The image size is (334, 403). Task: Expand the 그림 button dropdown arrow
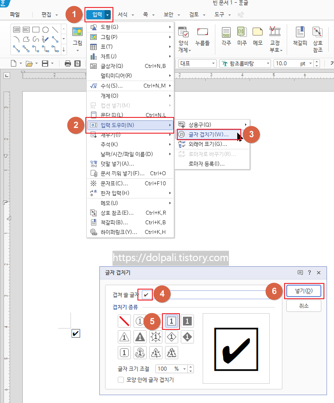(x=77, y=50)
